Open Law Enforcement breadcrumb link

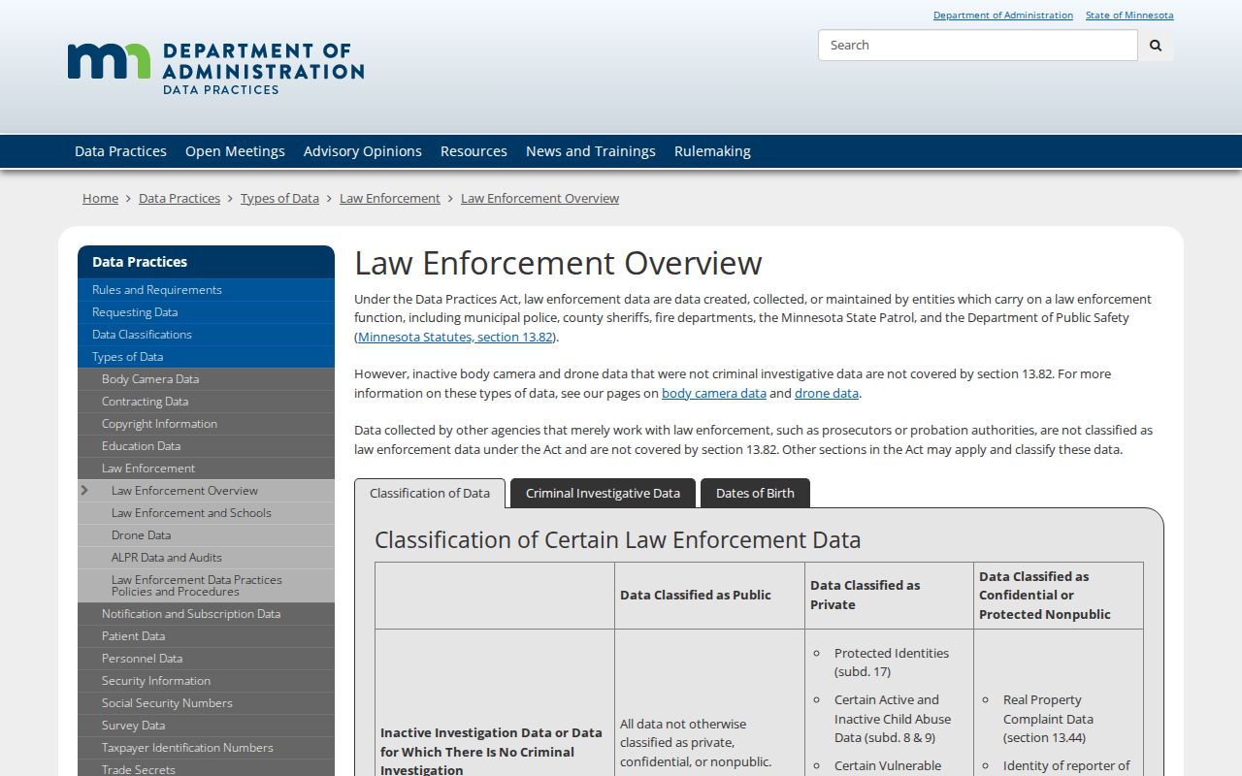[x=390, y=198]
